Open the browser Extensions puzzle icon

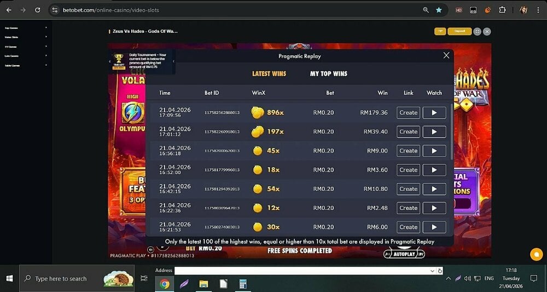point(502,10)
